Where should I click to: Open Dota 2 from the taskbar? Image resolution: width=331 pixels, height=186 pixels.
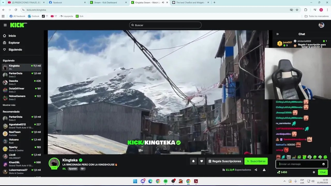pyautogui.click(x=196, y=181)
